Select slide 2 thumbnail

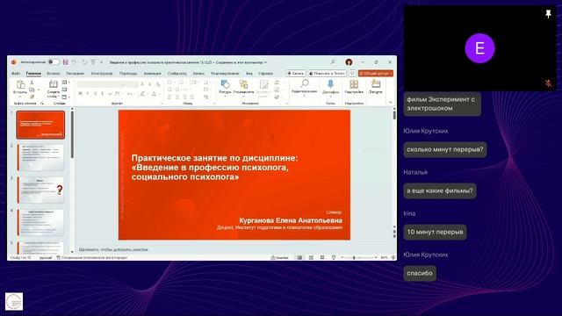pyautogui.click(x=40, y=157)
